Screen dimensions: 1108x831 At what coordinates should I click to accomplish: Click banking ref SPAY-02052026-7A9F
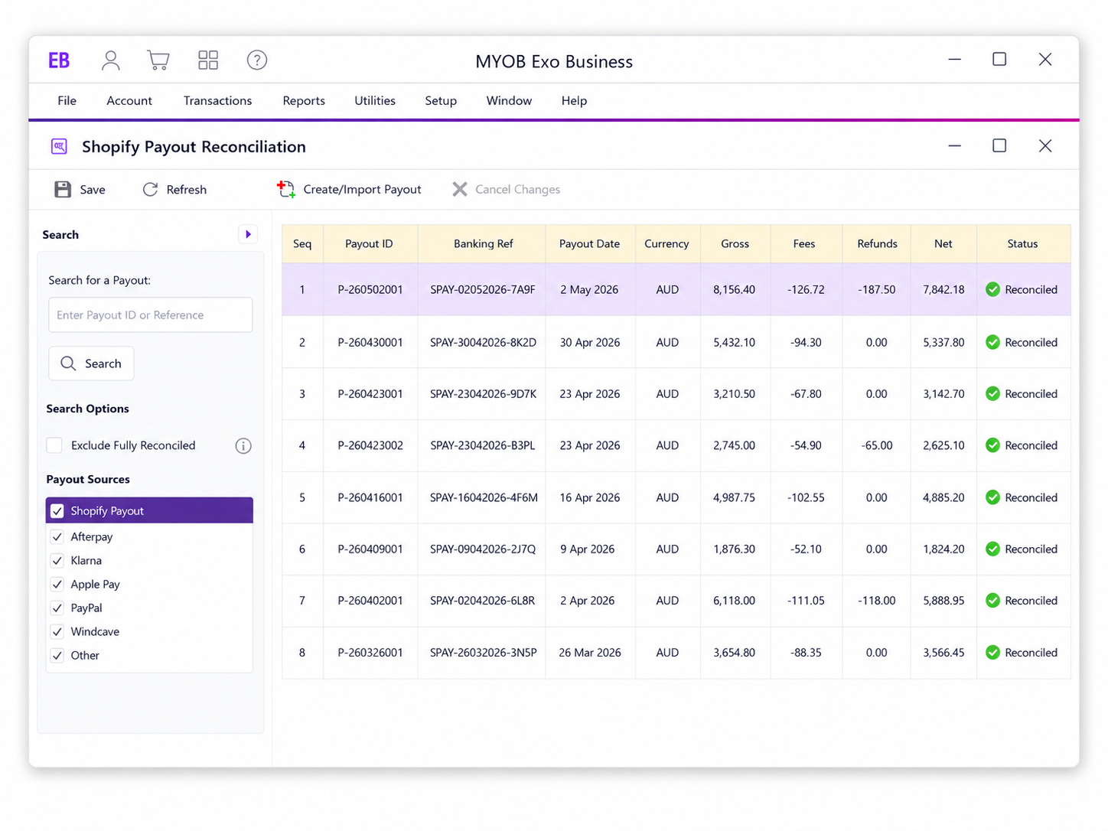pyautogui.click(x=483, y=290)
